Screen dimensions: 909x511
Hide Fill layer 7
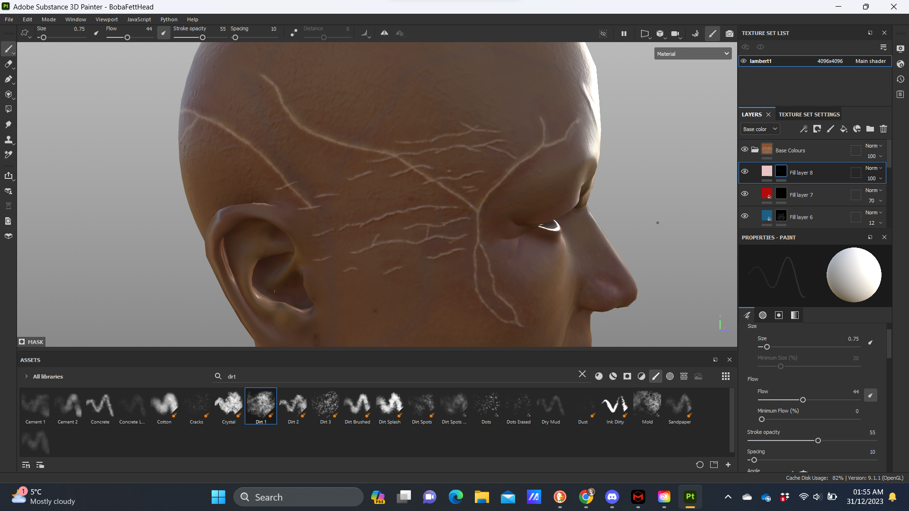pyautogui.click(x=745, y=194)
